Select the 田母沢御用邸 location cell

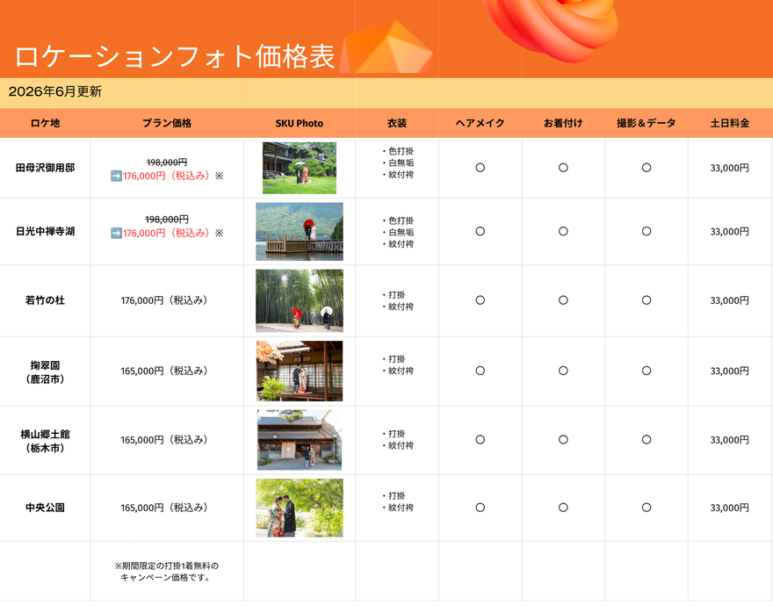[46, 168]
